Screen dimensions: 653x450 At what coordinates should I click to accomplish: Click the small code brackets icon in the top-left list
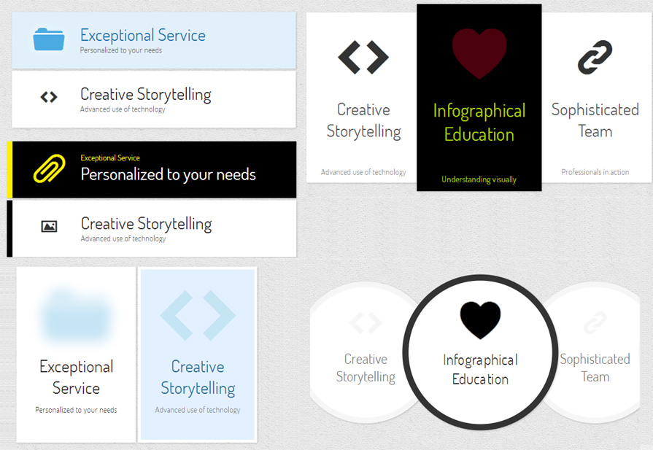(49, 97)
